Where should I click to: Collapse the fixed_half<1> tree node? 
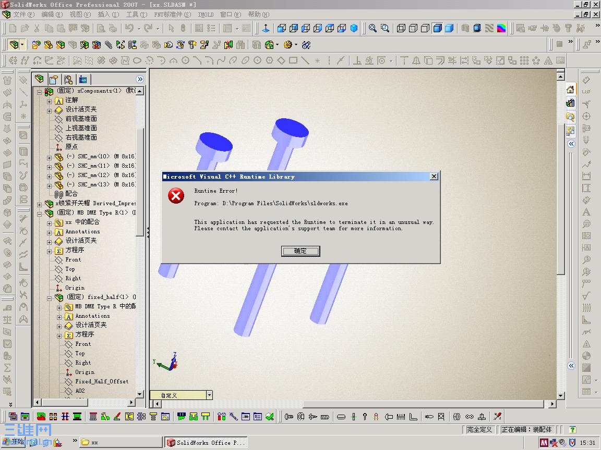(x=49, y=298)
